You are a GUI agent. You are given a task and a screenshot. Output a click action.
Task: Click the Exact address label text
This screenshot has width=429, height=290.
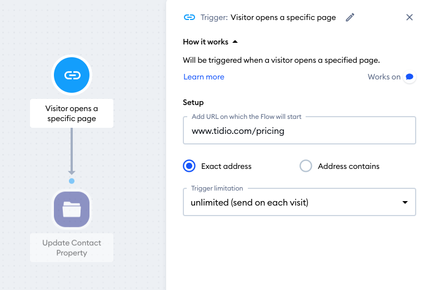click(x=226, y=166)
